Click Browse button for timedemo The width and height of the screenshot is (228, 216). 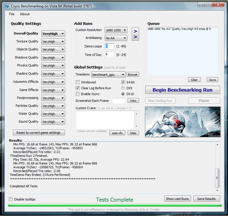[x=133, y=74]
